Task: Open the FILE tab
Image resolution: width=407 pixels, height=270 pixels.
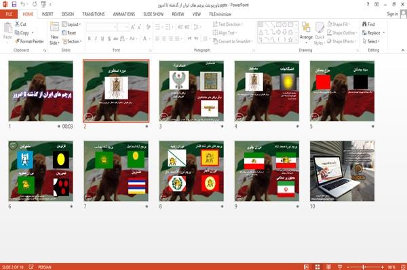Action: 9,14
